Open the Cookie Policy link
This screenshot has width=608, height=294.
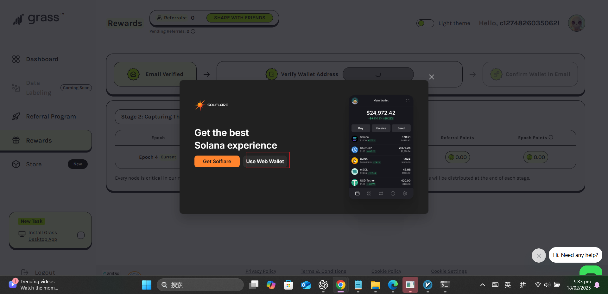click(x=386, y=271)
